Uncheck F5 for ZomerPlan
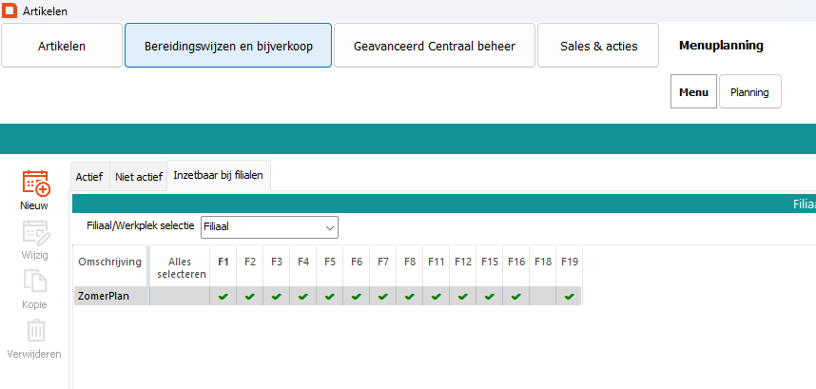Screen dimensions: 816x389 [x=329, y=297]
